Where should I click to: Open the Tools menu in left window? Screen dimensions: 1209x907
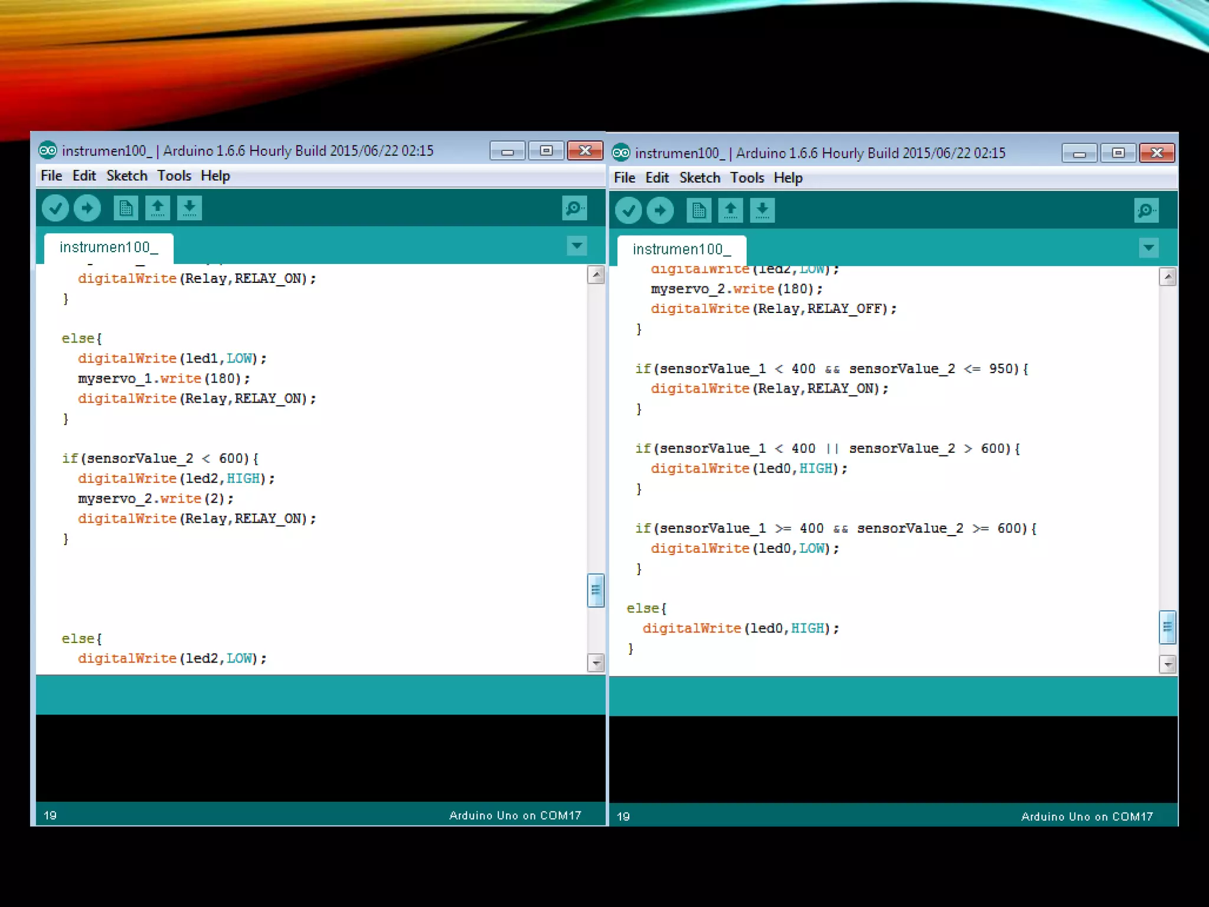174,176
